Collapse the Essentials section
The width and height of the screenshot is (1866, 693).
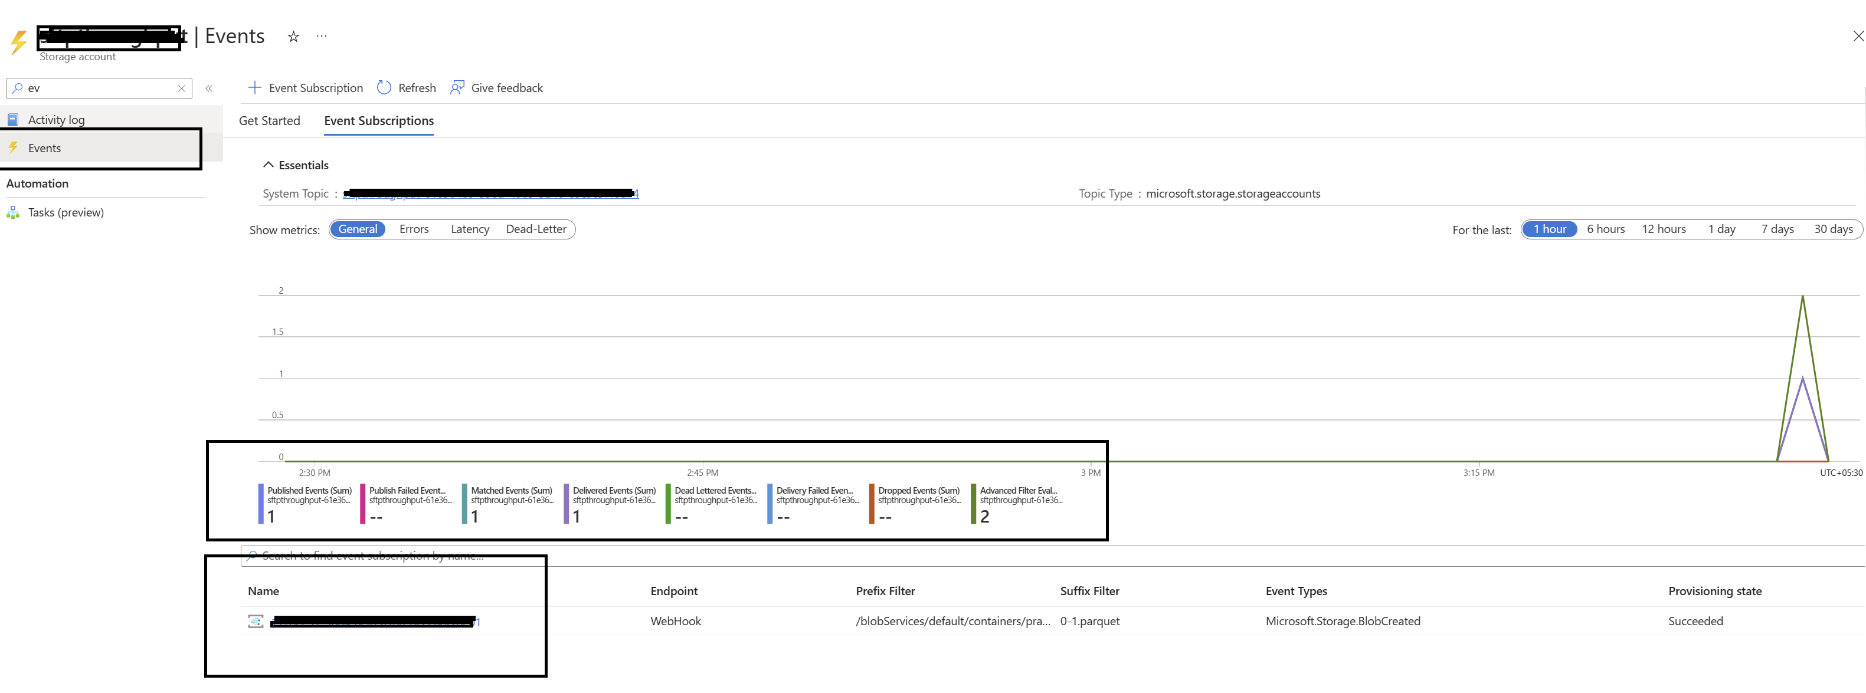(269, 165)
